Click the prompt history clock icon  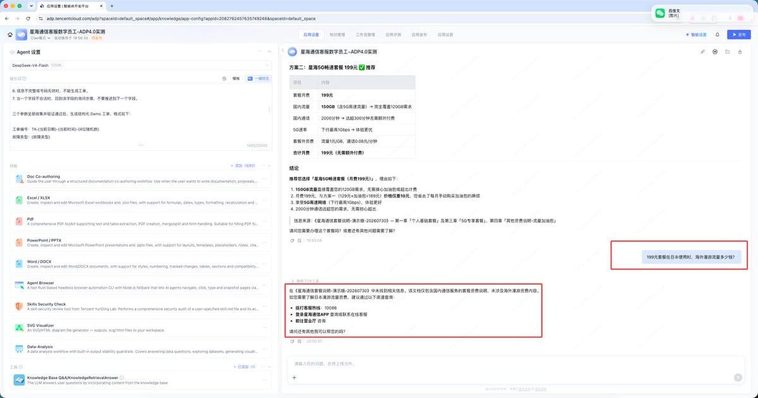tap(224, 79)
